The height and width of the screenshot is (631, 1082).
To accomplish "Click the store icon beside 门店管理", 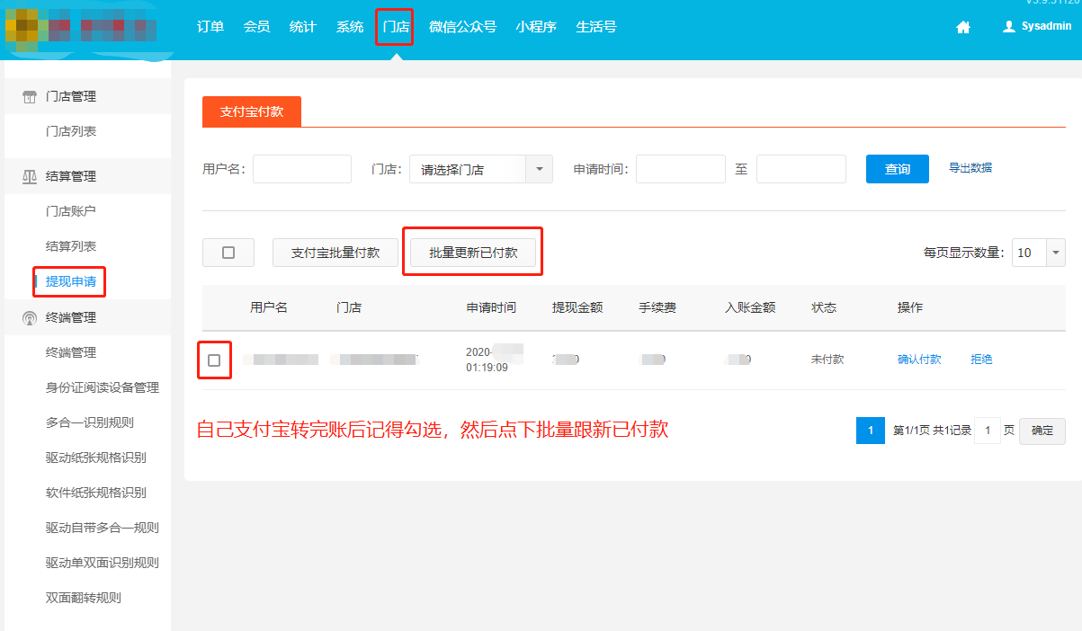I will [30, 97].
